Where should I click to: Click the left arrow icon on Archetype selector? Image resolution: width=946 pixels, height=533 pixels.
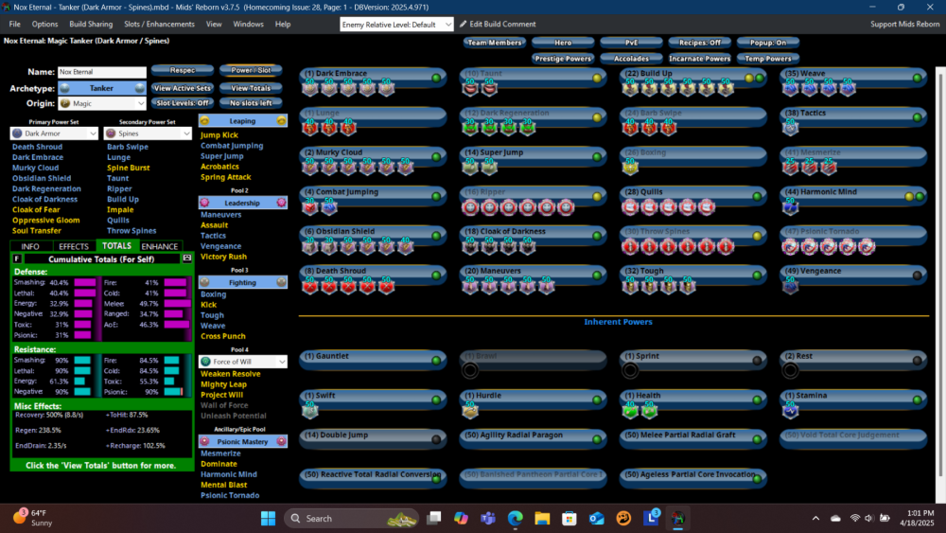click(x=64, y=88)
